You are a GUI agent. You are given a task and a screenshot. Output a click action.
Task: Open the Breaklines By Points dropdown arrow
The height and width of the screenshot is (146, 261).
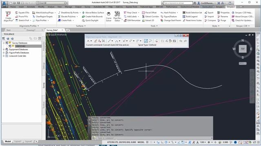tap(80, 13)
